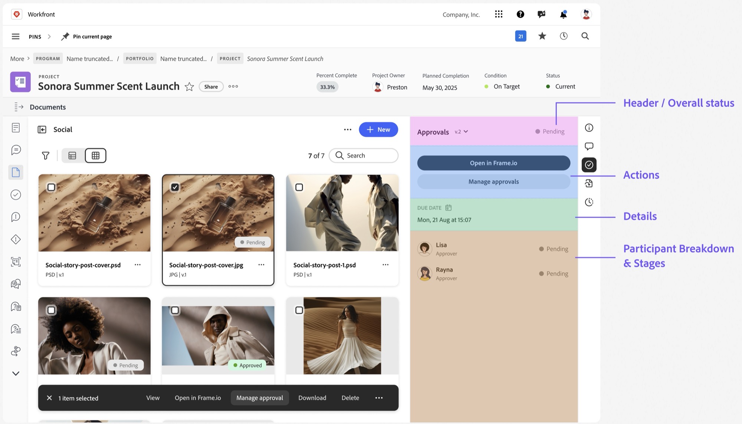Image resolution: width=742 pixels, height=424 pixels.
Task: Open summary info icon in right rail
Action: click(589, 128)
